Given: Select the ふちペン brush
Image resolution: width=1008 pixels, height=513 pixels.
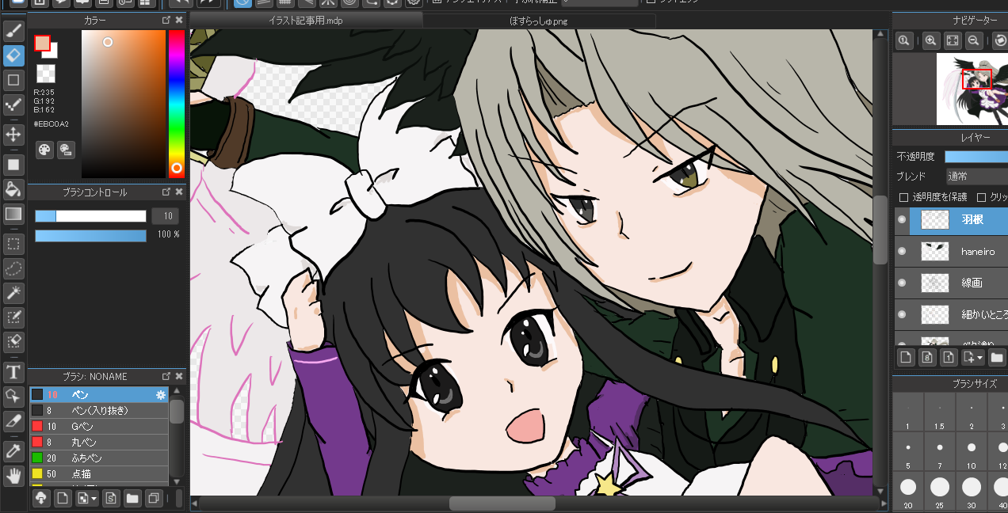Looking at the screenshot, I should [99, 458].
